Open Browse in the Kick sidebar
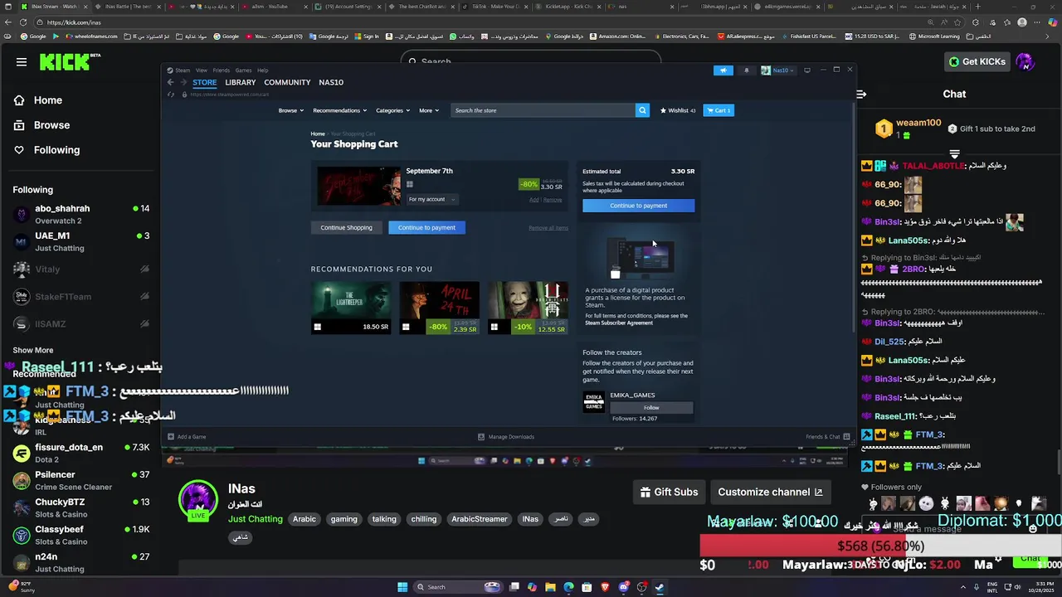 pyautogui.click(x=51, y=125)
